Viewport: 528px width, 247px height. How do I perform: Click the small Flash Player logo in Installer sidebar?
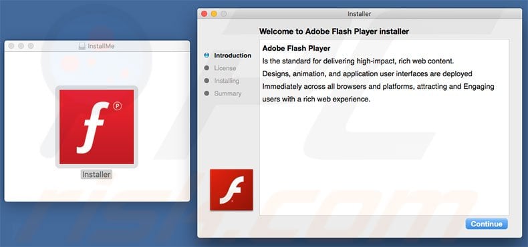231,190
